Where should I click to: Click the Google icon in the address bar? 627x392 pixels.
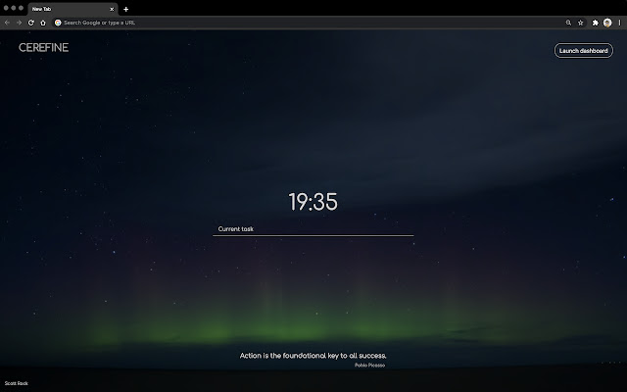tap(58, 22)
